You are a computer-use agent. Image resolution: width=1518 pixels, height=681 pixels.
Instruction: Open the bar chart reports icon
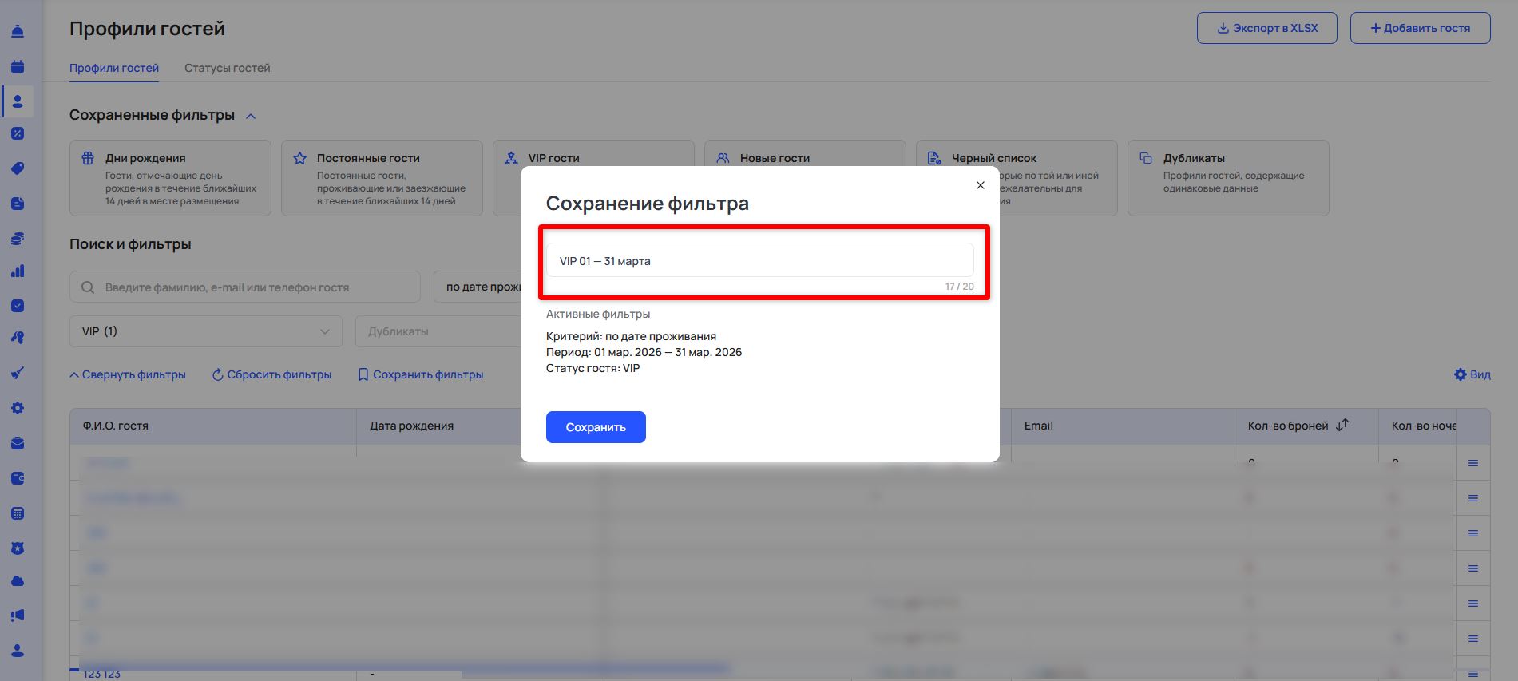point(18,271)
